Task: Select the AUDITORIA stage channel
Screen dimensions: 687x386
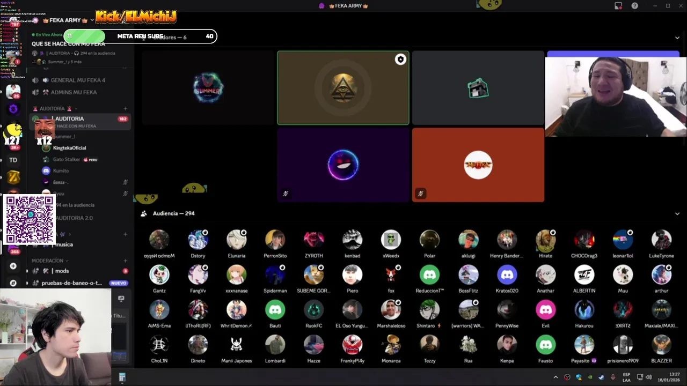Action: (81, 122)
